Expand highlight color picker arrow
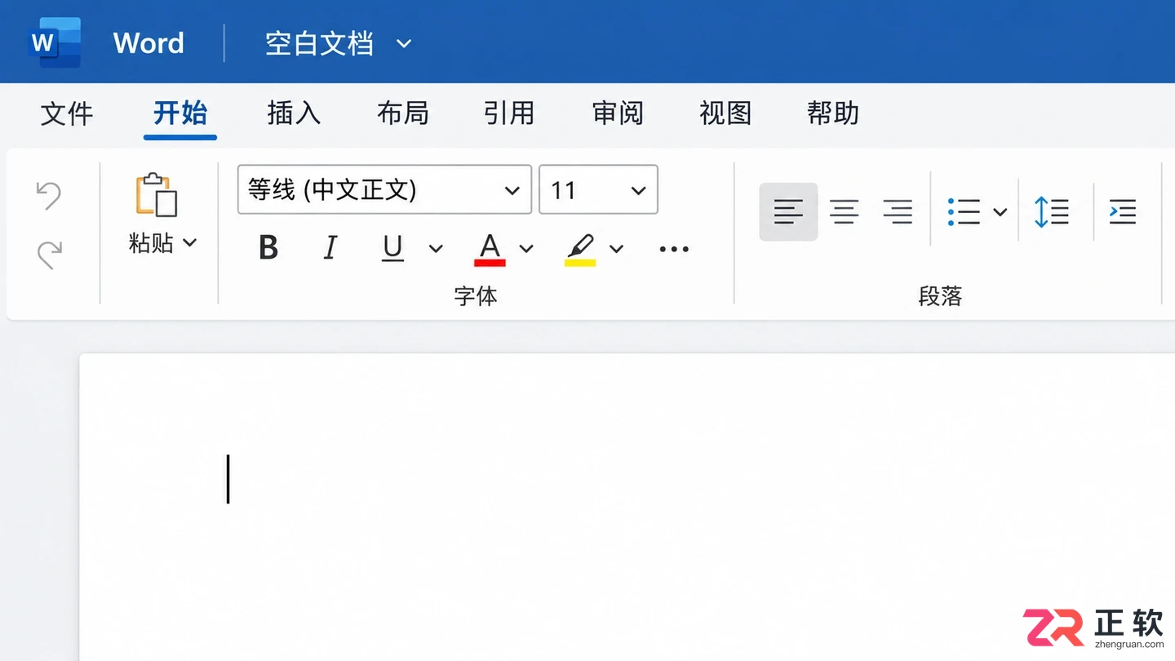The width and height of the screenshot is (1175, 661). tap(616, 249)
